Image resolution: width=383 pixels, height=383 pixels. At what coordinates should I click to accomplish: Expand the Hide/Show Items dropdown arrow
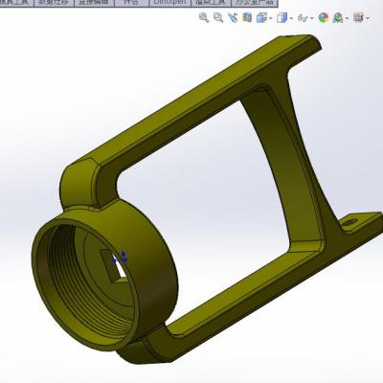click(311, 18)
